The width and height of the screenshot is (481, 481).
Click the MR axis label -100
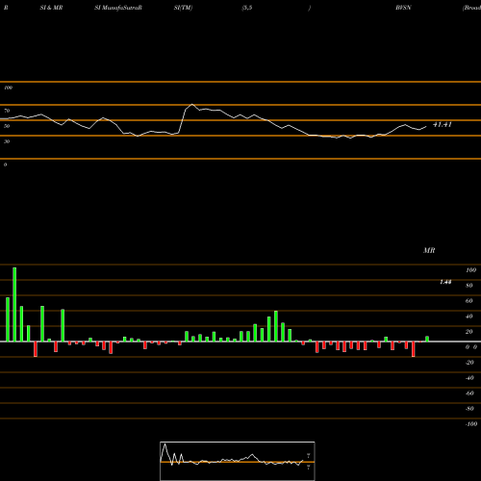point(471,424)
